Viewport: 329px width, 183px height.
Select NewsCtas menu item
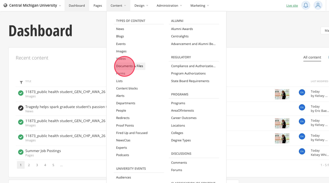coord(123,140)
